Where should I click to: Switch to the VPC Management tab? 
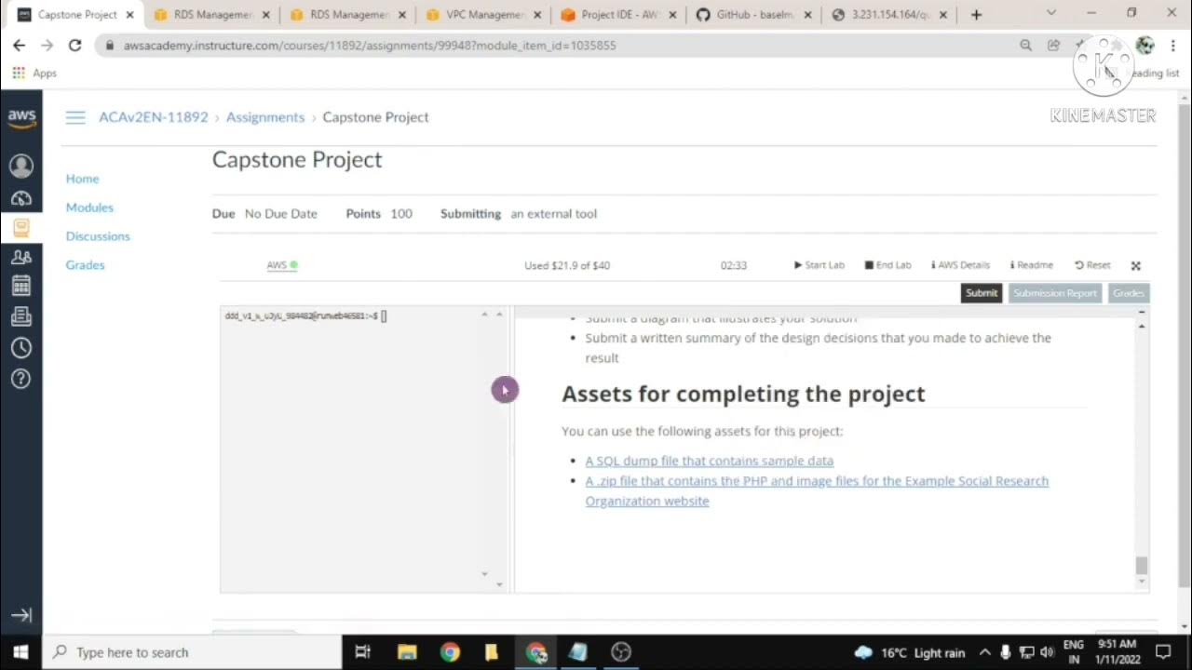pos(482,15)
